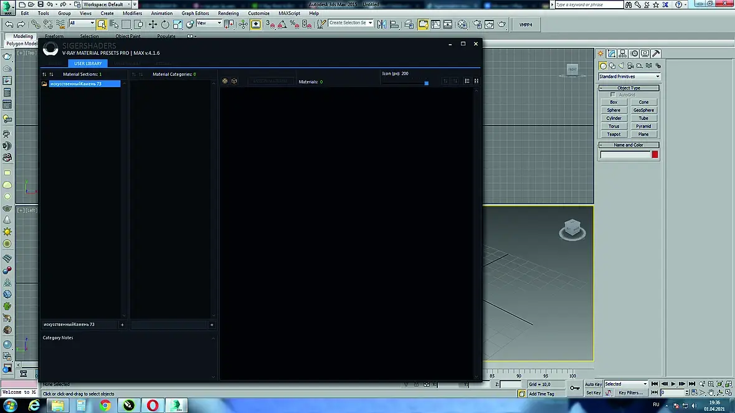Select the Space Warps category icon
735x413 pixels.
pyautogui.click(x=649, y=66)
